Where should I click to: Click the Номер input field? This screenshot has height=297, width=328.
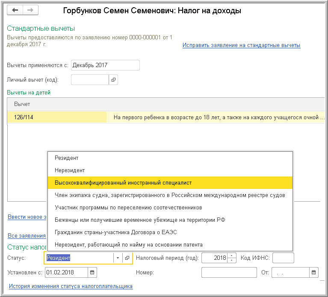click(229, 272)
